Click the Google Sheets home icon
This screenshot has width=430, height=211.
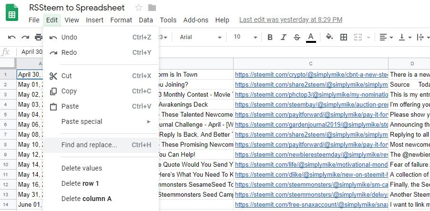point(12,12)
